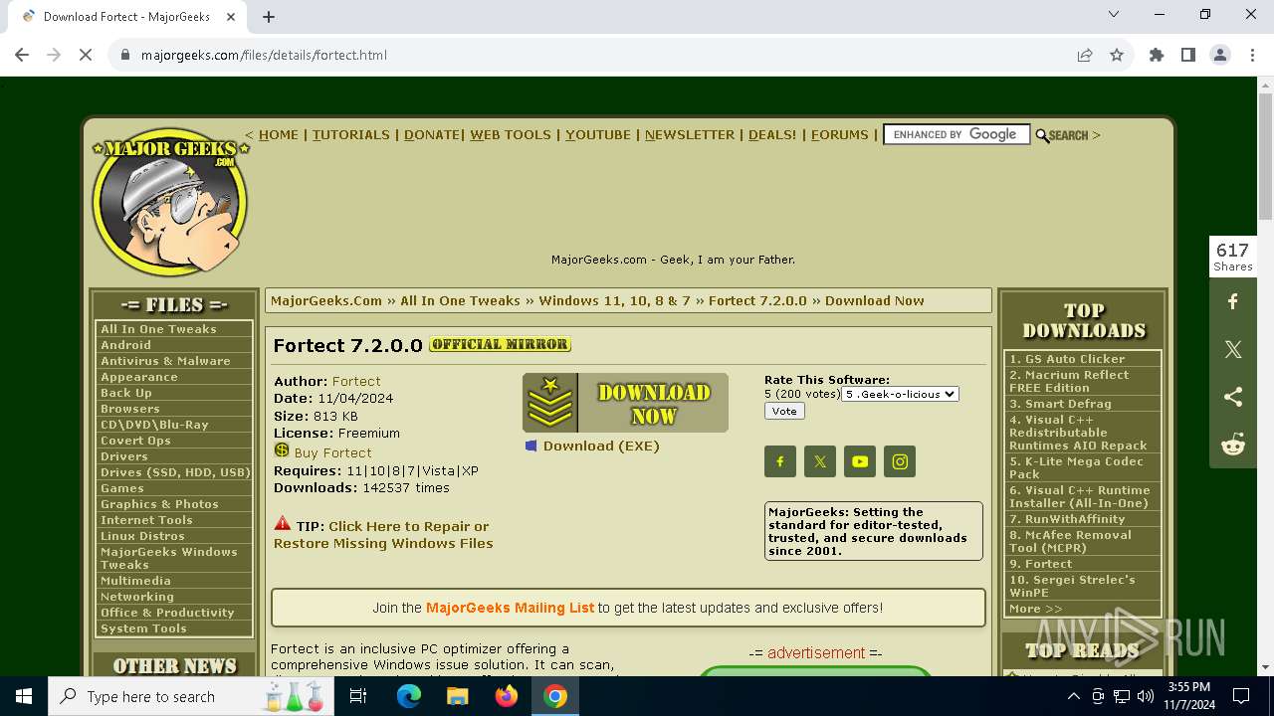Open DEALS! in top navigation
Screen dimensions: 1274x716
772,134
